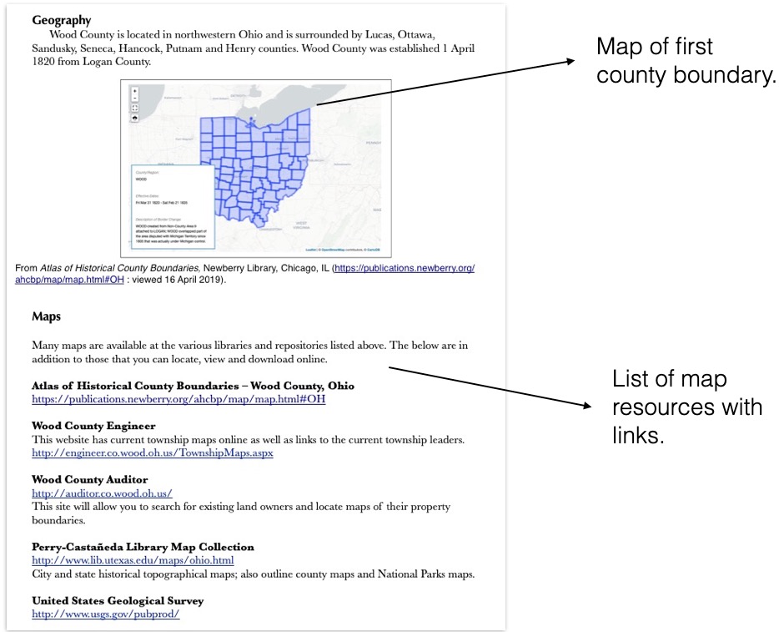Select the 'List of map resources' annotation
The height and width of the screenshot is (632, 779).
pos(687,407)
